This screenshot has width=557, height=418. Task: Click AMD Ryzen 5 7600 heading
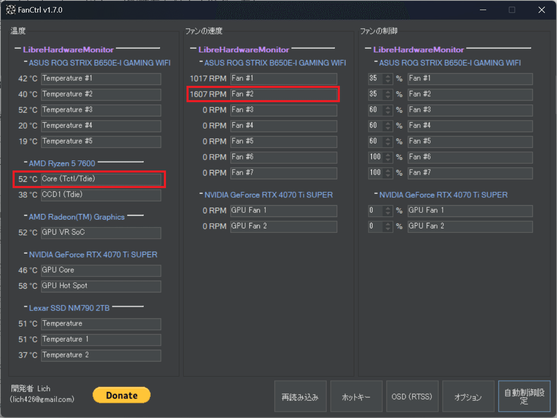(x=62, y=163)
